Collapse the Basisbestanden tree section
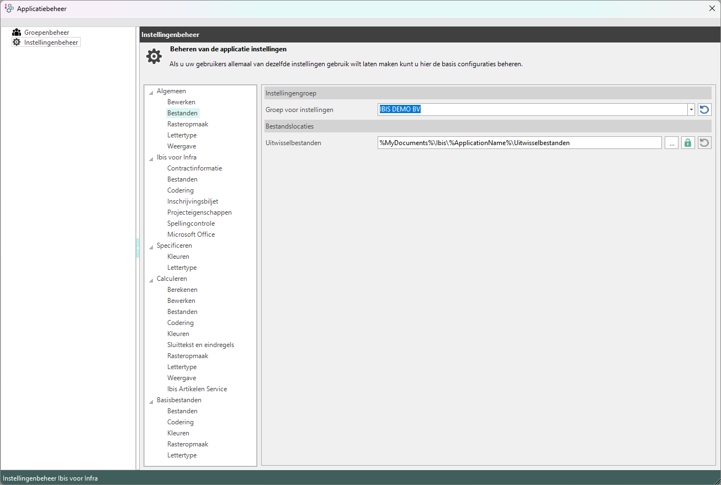The image size is (721, 485). point(151,401)
